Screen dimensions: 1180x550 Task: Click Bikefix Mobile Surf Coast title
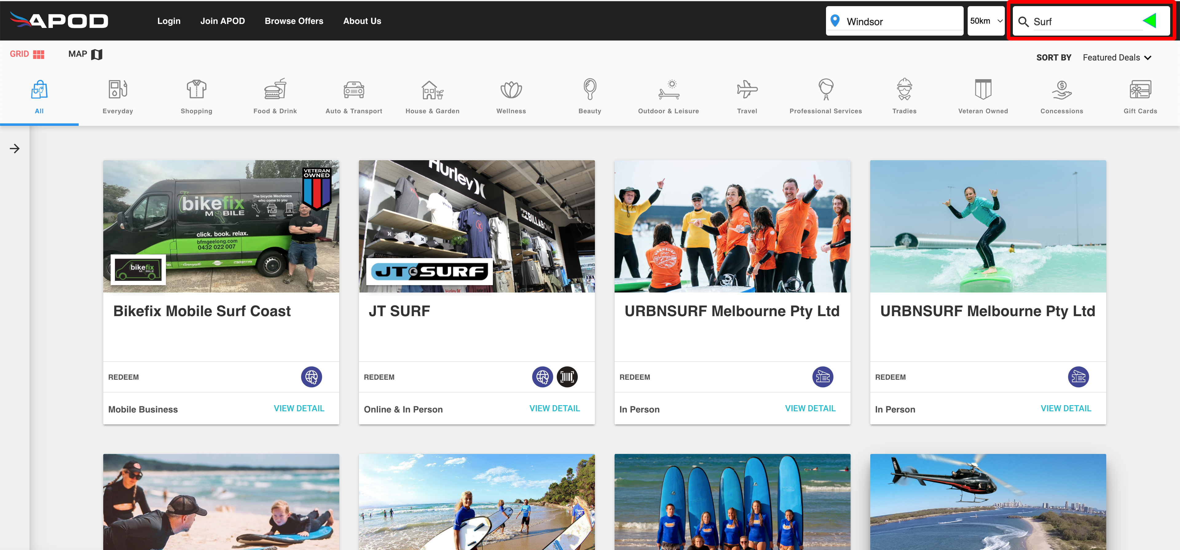point(202,311)
